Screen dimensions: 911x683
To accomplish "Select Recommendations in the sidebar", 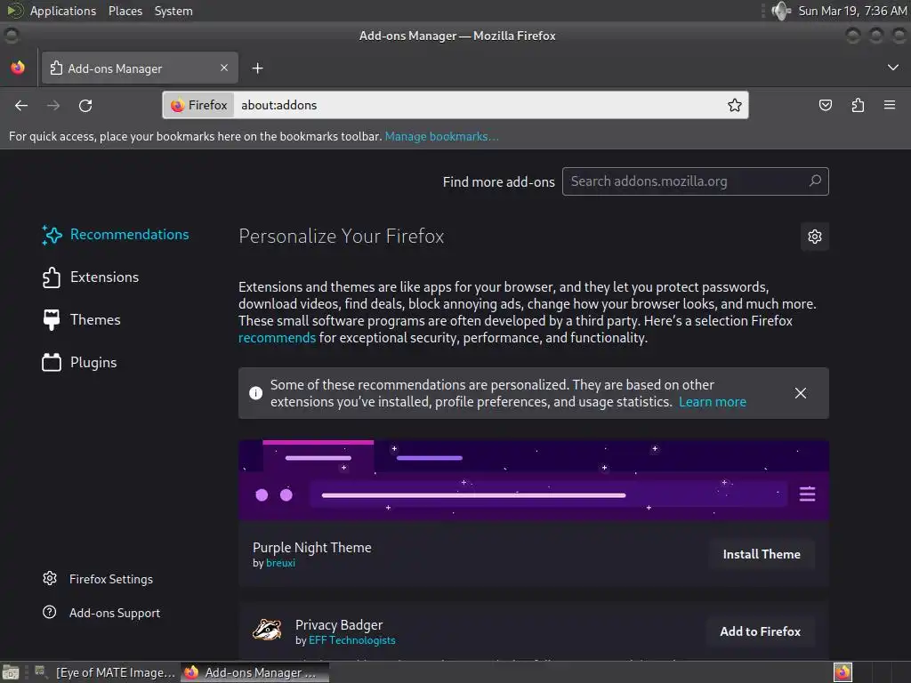I will tap(116, 235).
